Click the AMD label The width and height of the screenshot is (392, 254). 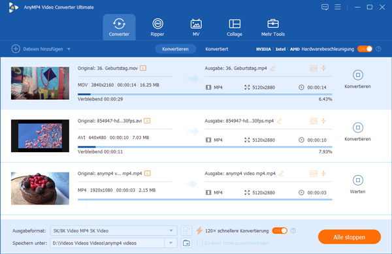(295, 49)
